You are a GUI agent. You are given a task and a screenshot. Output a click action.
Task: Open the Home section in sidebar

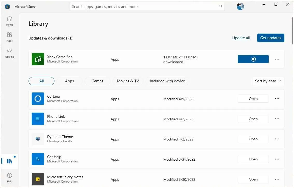click(10, 21)
